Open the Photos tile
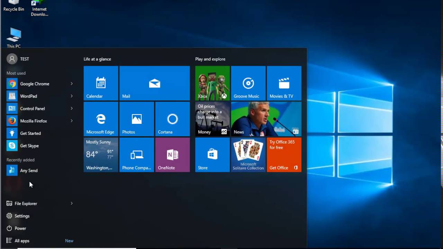Viewport: 443px width, 249px height. (137, 119)
